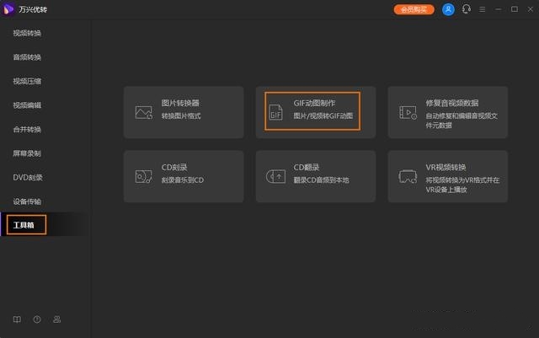
Task: Click description 翻录CD音频到本地
Action: point(321,180)
